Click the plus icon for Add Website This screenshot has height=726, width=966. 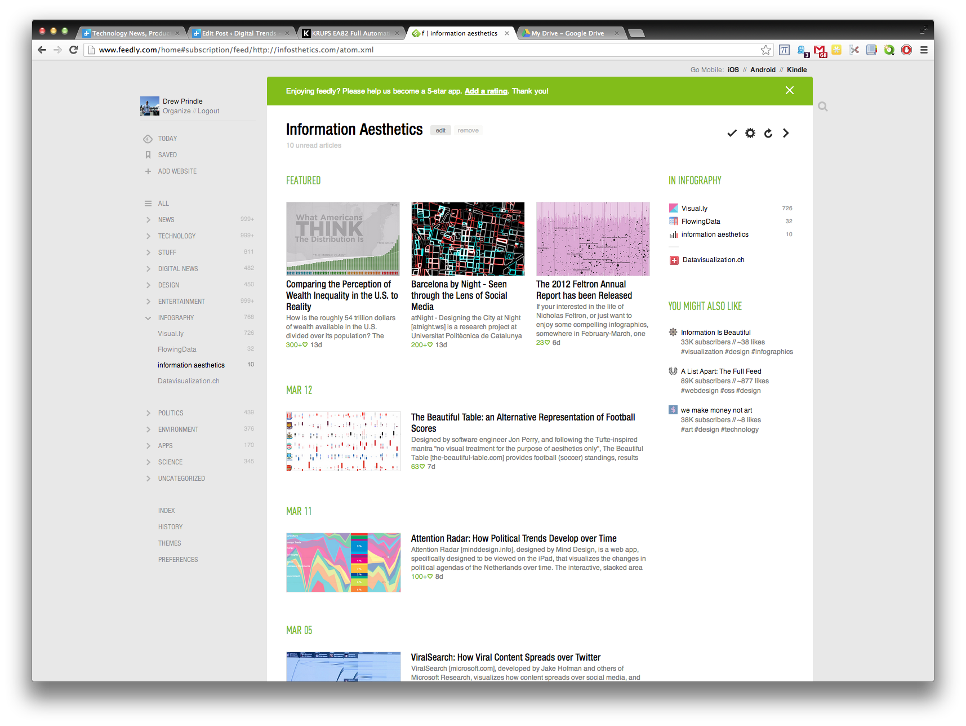point(148,171)
